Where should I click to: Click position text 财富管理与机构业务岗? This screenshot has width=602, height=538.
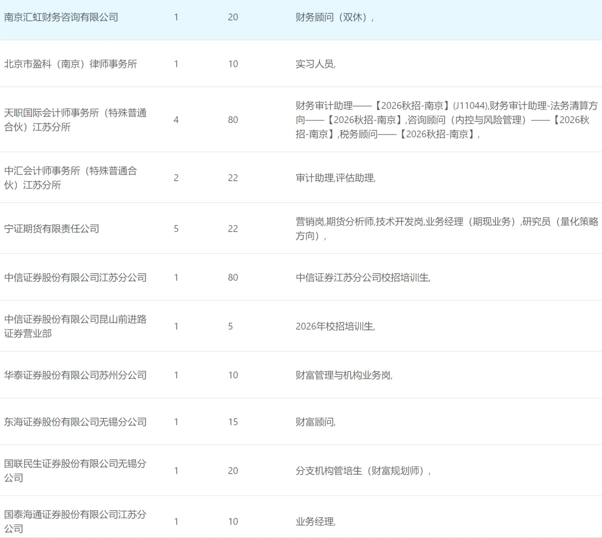344,375
